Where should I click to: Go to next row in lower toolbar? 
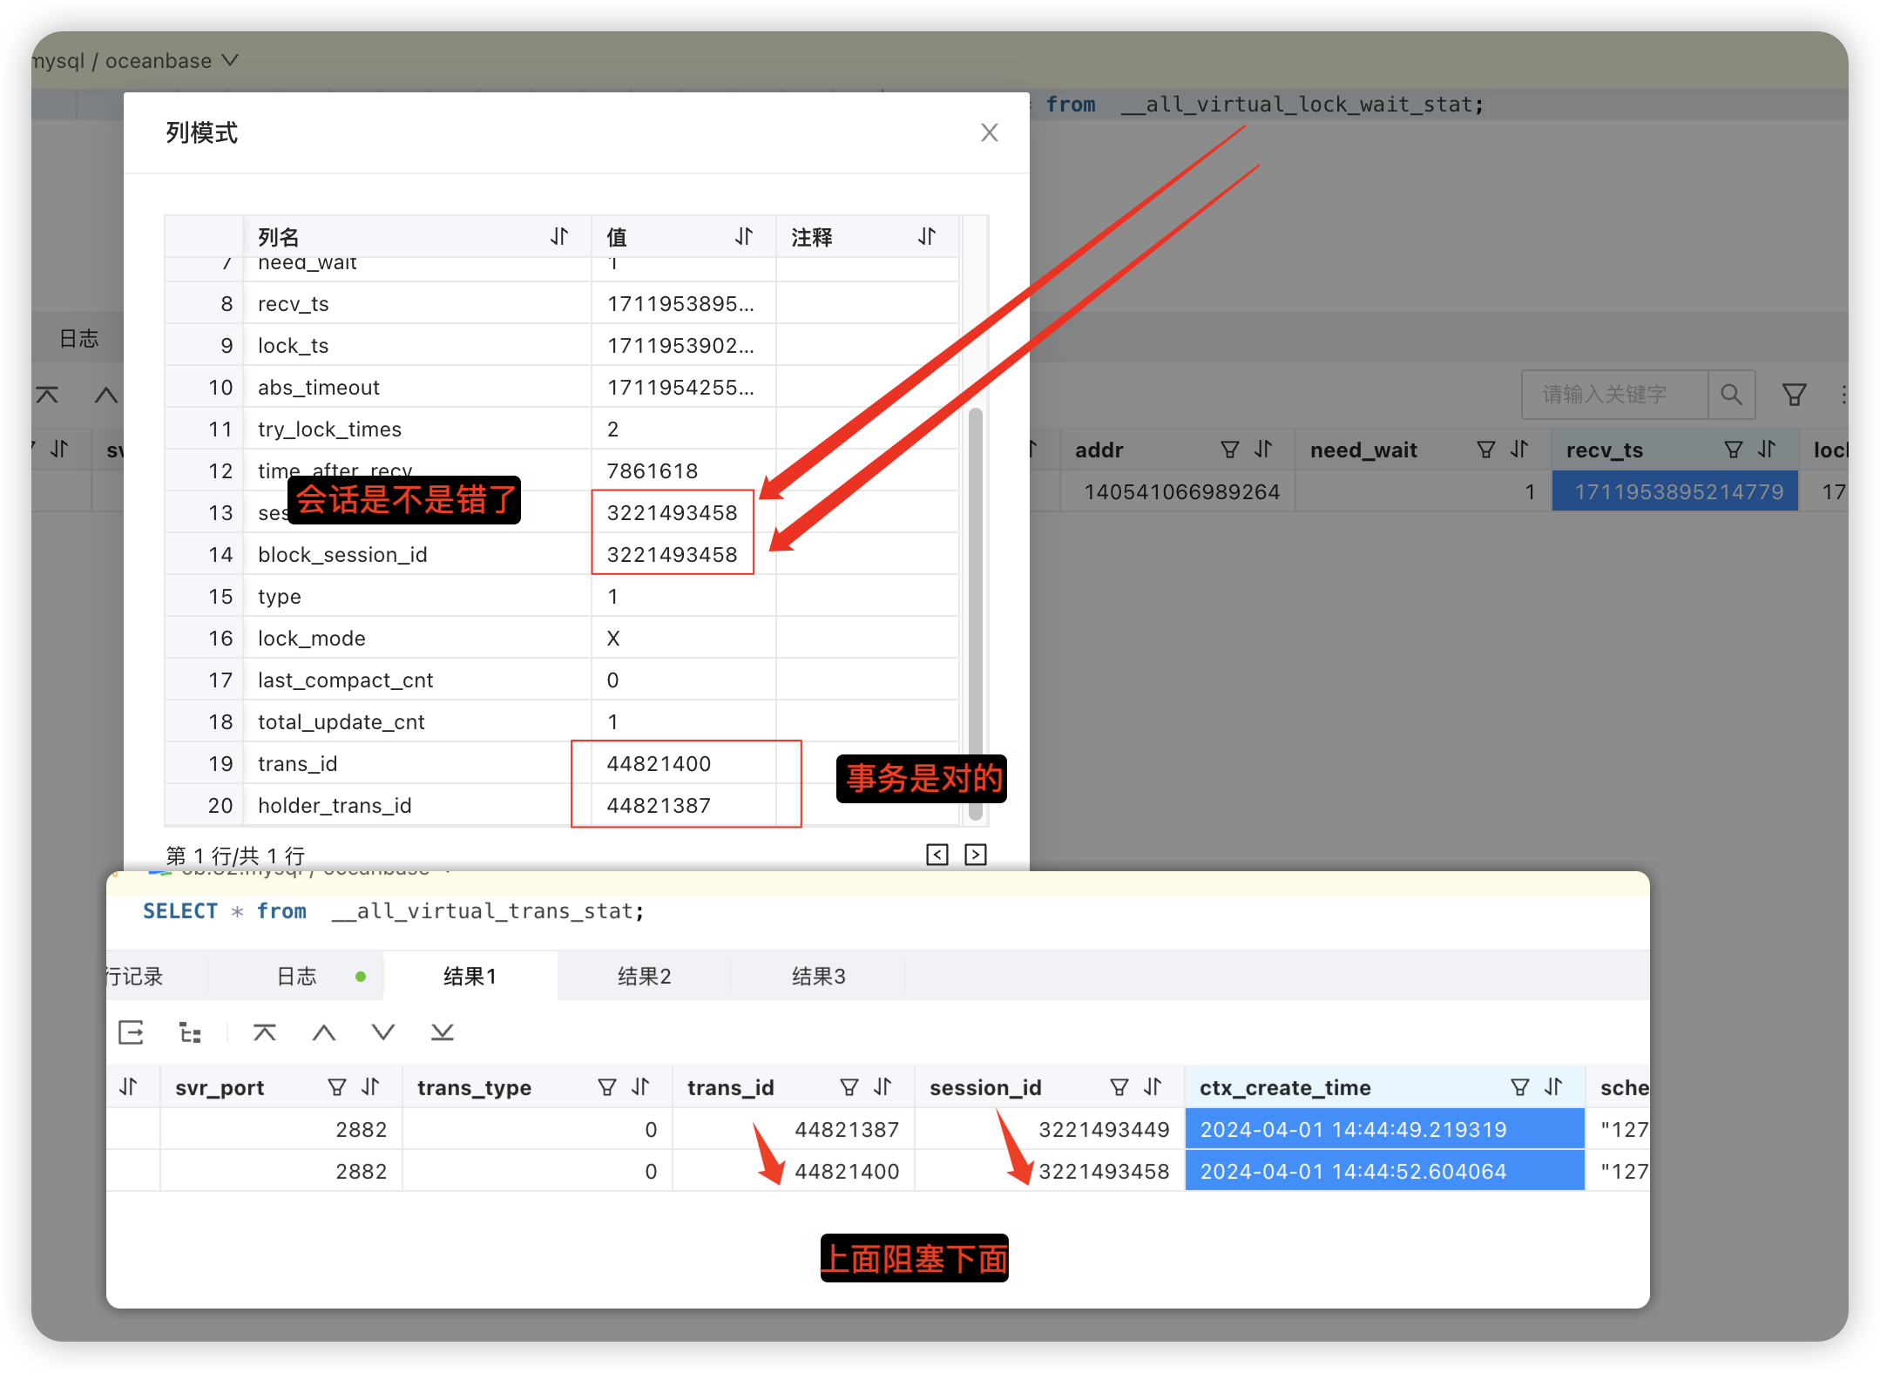tap(382, 1032)
